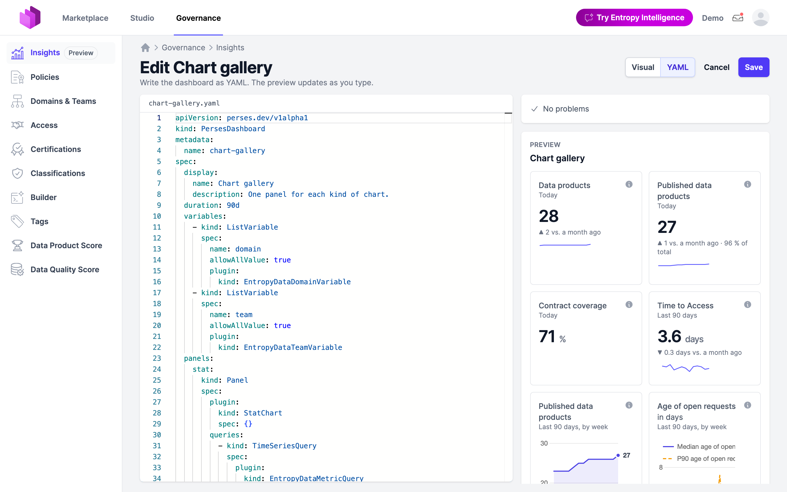This screenshot has height=492, width=787.
Task: Open Policies in the sidebar
Action: 61,77
